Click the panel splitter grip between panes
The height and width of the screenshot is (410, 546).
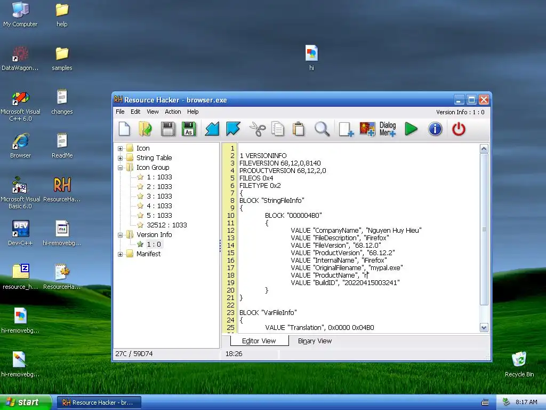coord(220,246)
